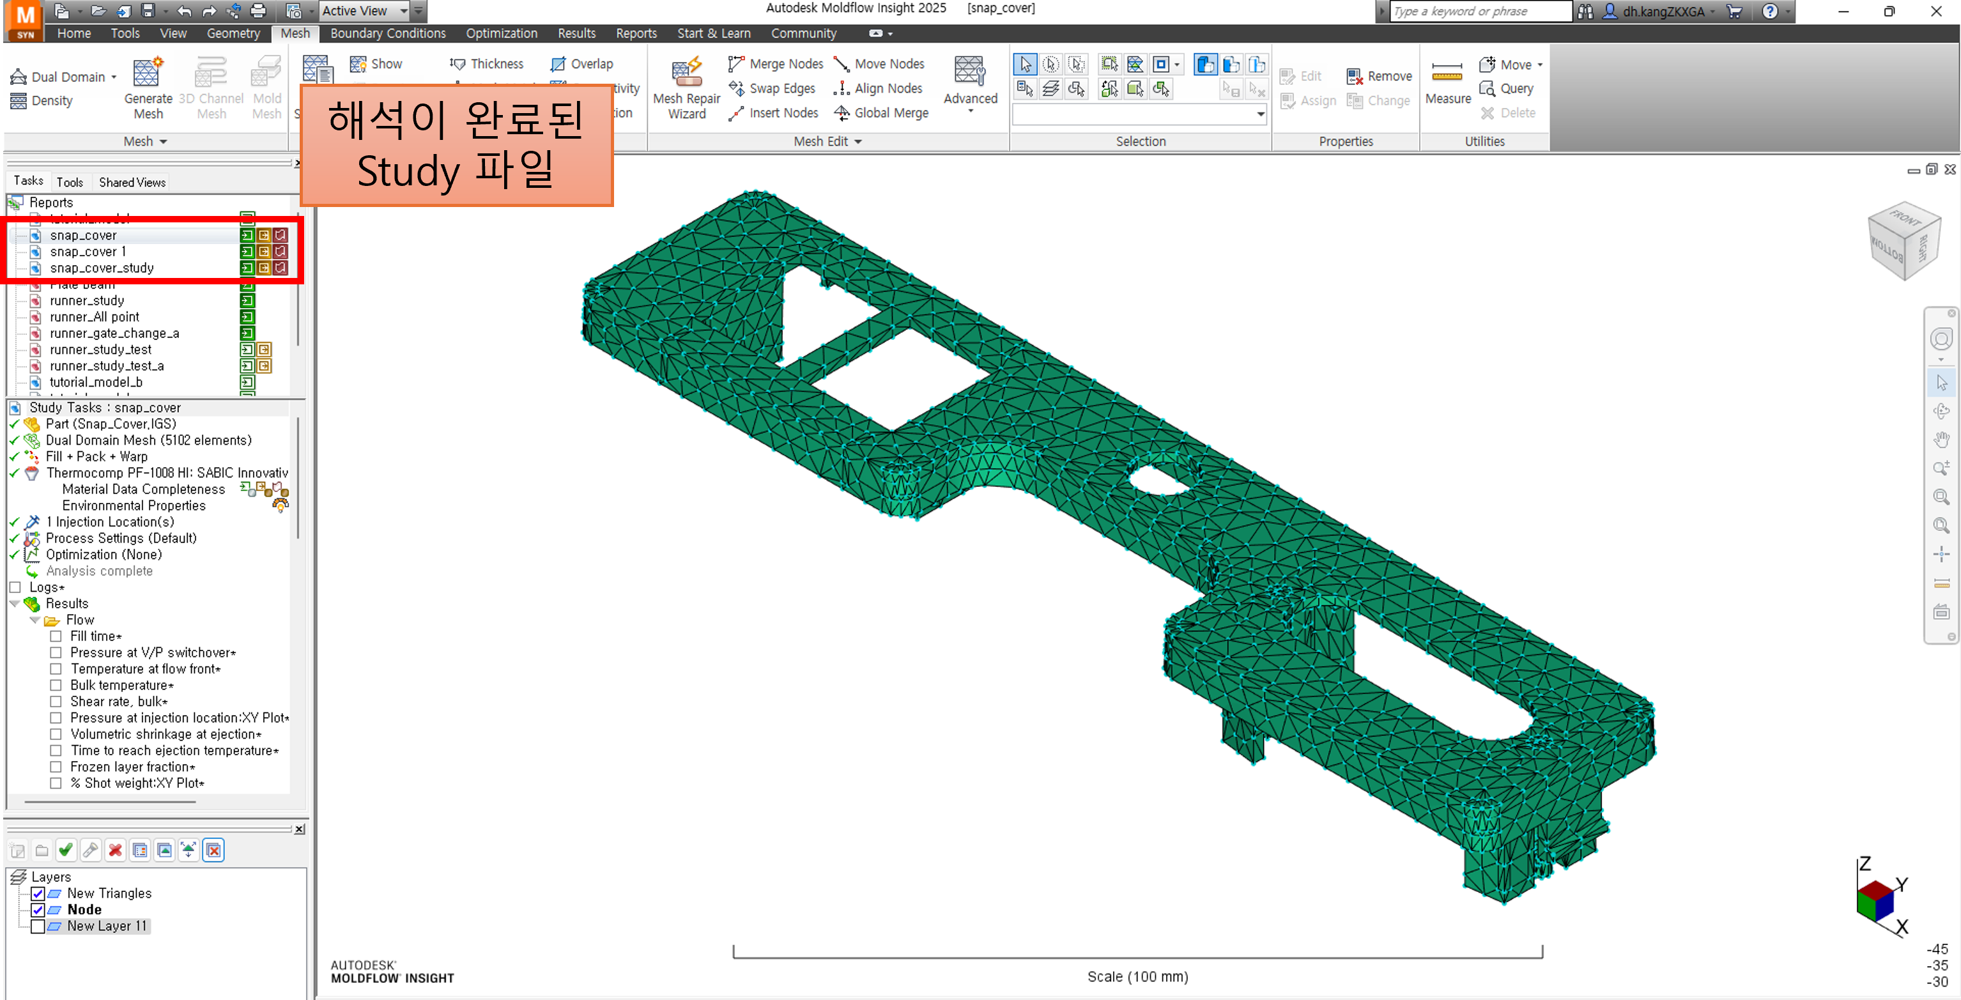Check Temperature at flow front result
Viewport: 1961px width, 1000px height.
pos(56,669)
